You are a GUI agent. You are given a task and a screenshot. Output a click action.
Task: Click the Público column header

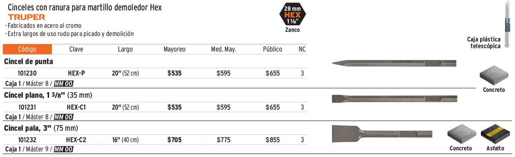point(272,49)
